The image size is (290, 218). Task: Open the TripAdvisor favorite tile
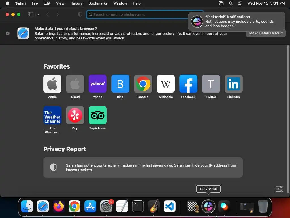pos(98,115)
